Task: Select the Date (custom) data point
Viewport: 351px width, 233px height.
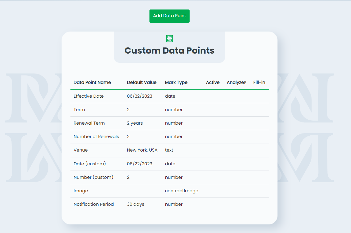Action: pyautogui.click(x=90, y=164)
